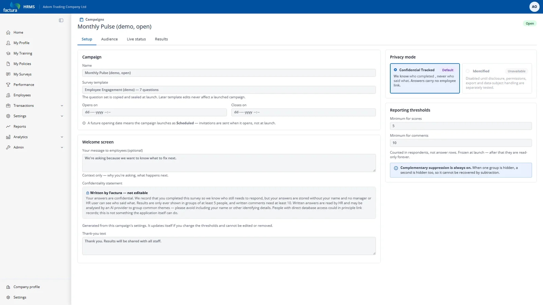Click the campaign Name input field
This screenshot has height=305, width=543.
pos(229,73)
